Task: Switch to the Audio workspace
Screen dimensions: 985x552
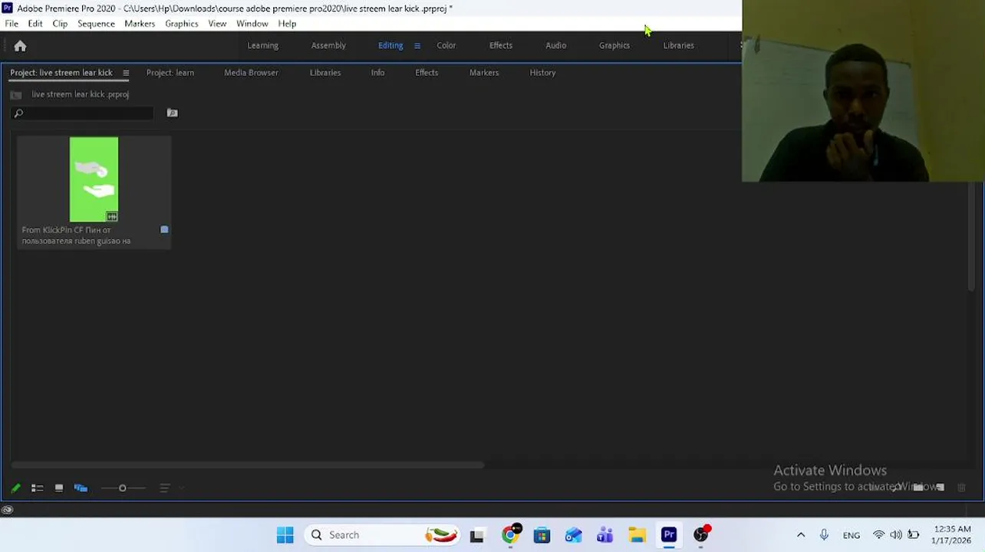Action: pos(556,46)
